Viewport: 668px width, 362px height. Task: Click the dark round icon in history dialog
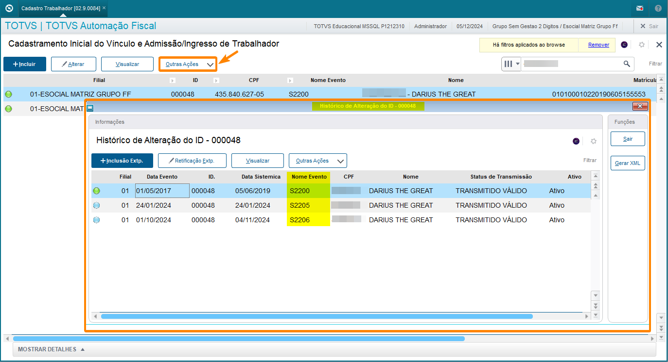(x=576, y=141)
